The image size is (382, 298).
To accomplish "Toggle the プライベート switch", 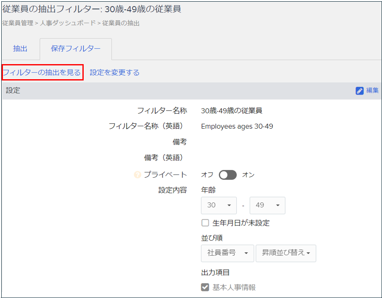I will click(x=228, y=175).
